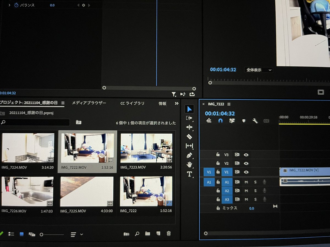This screenshot has height=247, width=330.
Task: Add marker using timeline marker icon
Action: [244, 121]
